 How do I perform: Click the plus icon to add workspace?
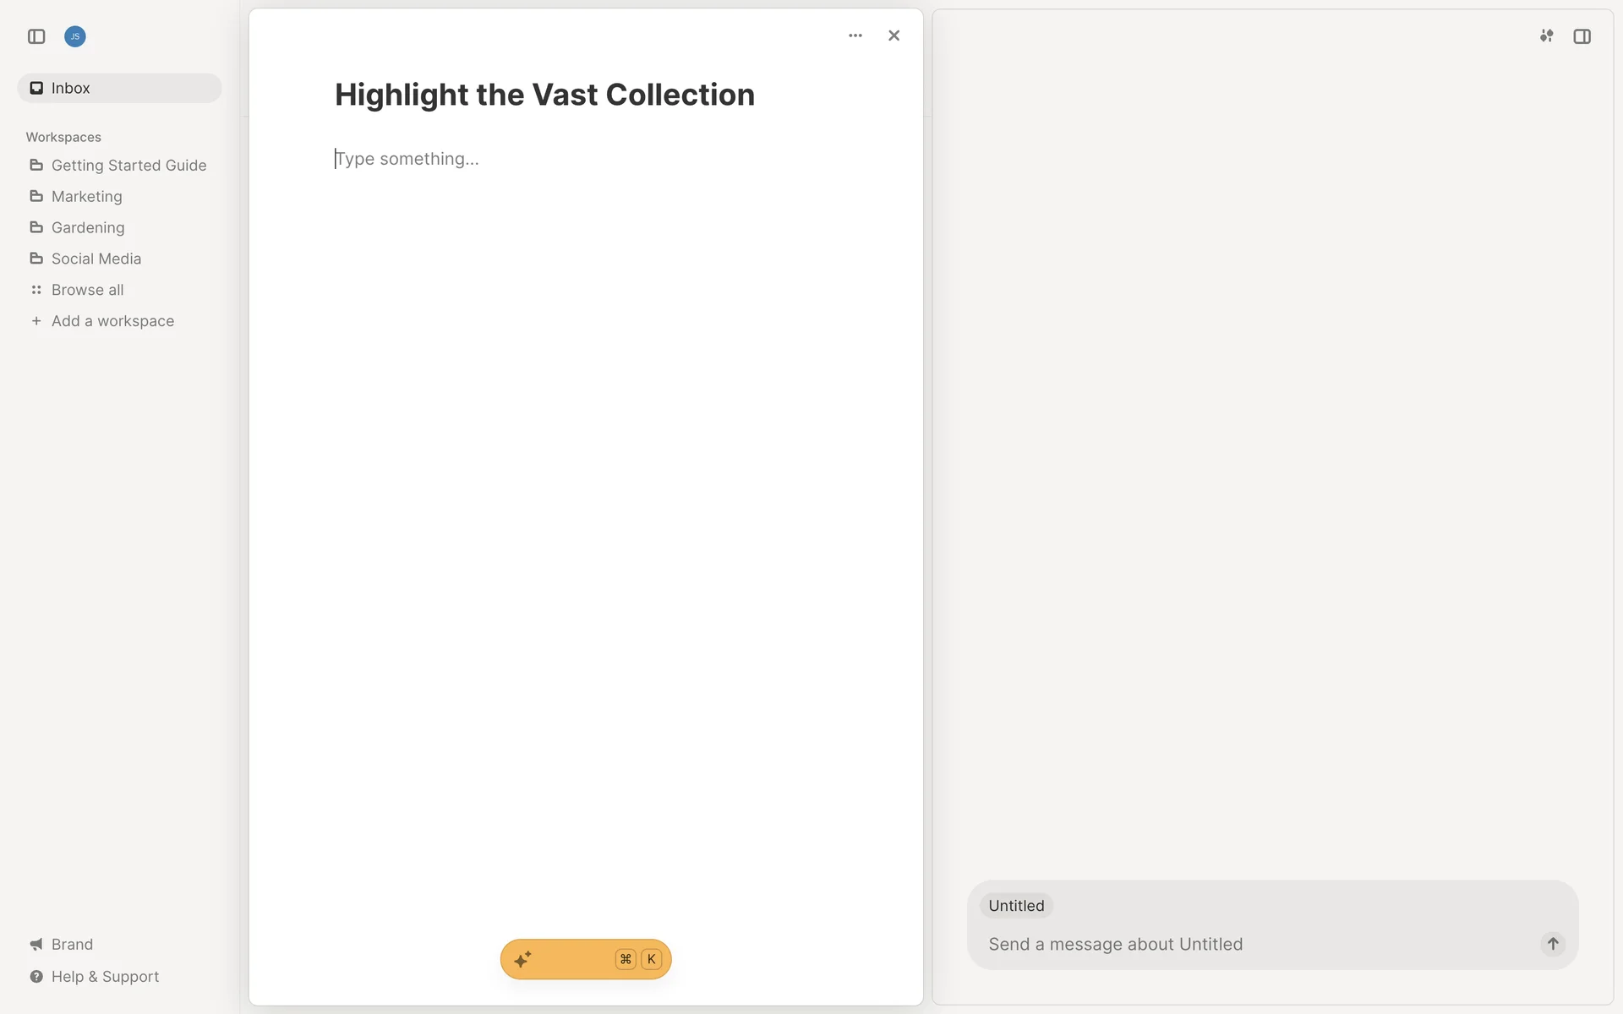36,321
